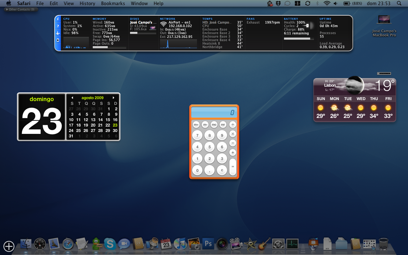Open iChat speech bubble icon in Dock
This screenshot has width=408, height=255.
(124, 244)
